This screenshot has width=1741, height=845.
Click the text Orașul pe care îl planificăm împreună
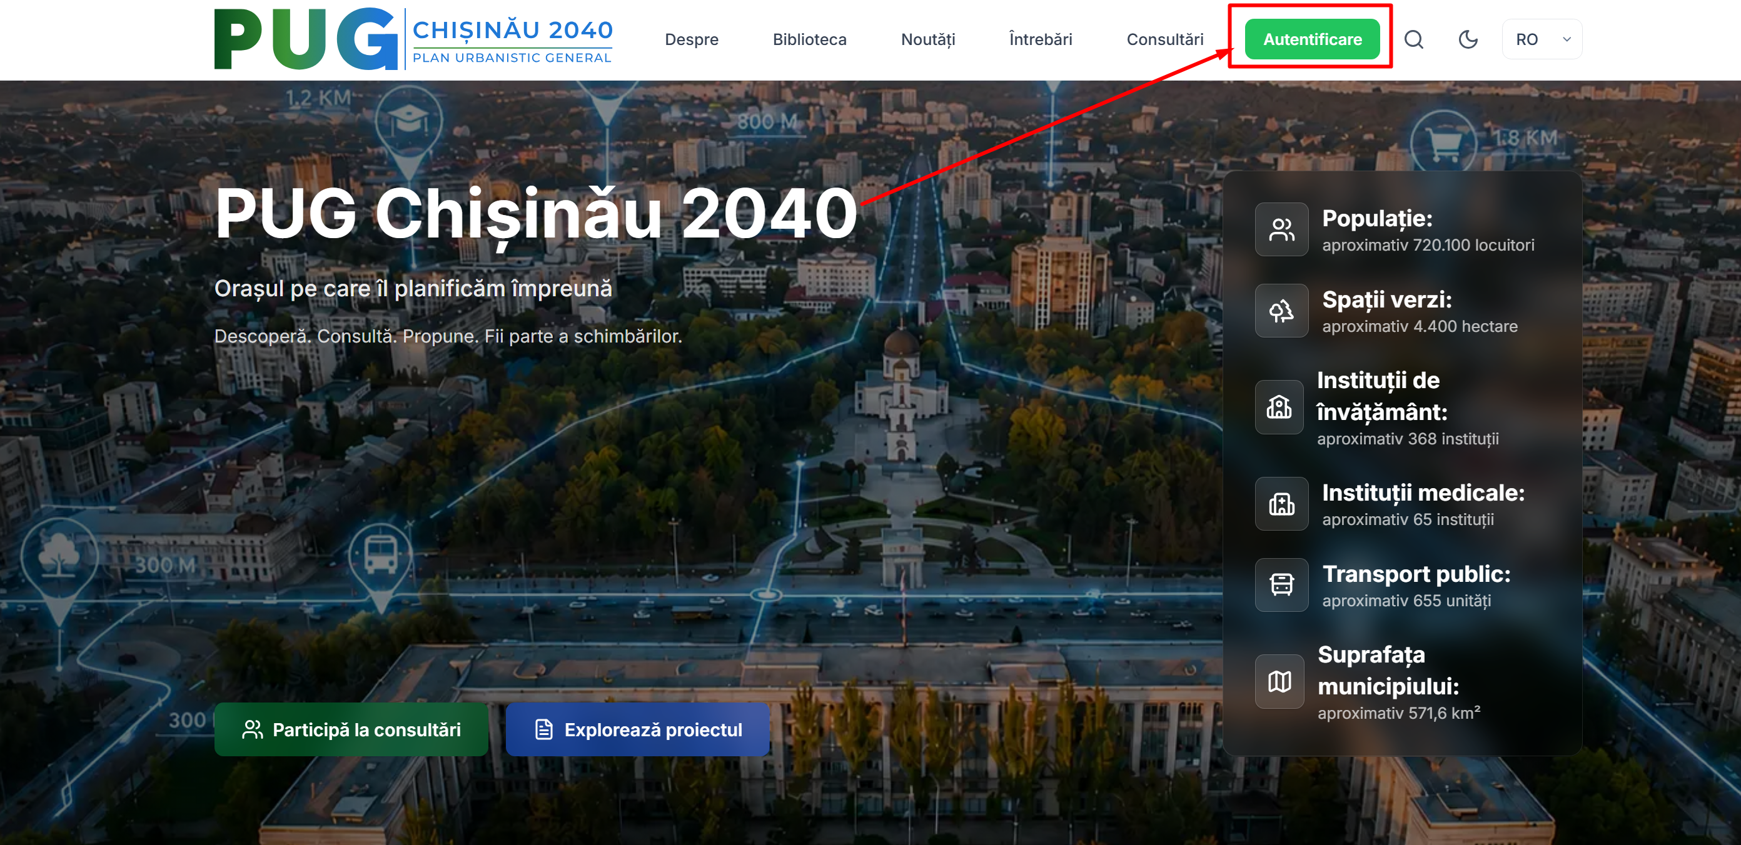[x=413, y=288]
